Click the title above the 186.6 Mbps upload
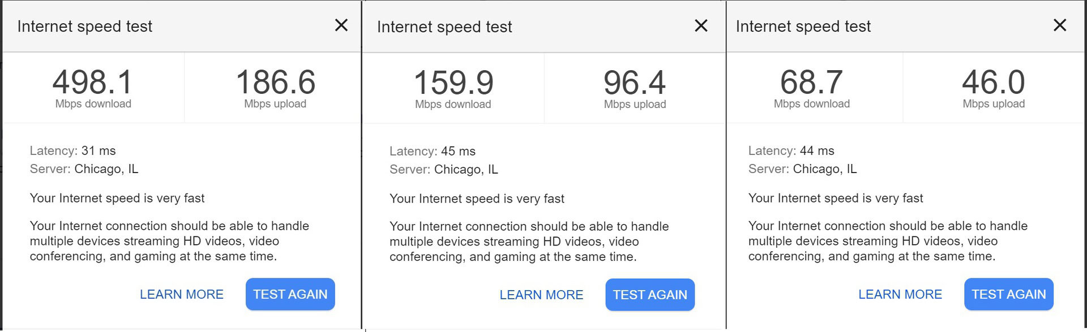 coord(84,27)
